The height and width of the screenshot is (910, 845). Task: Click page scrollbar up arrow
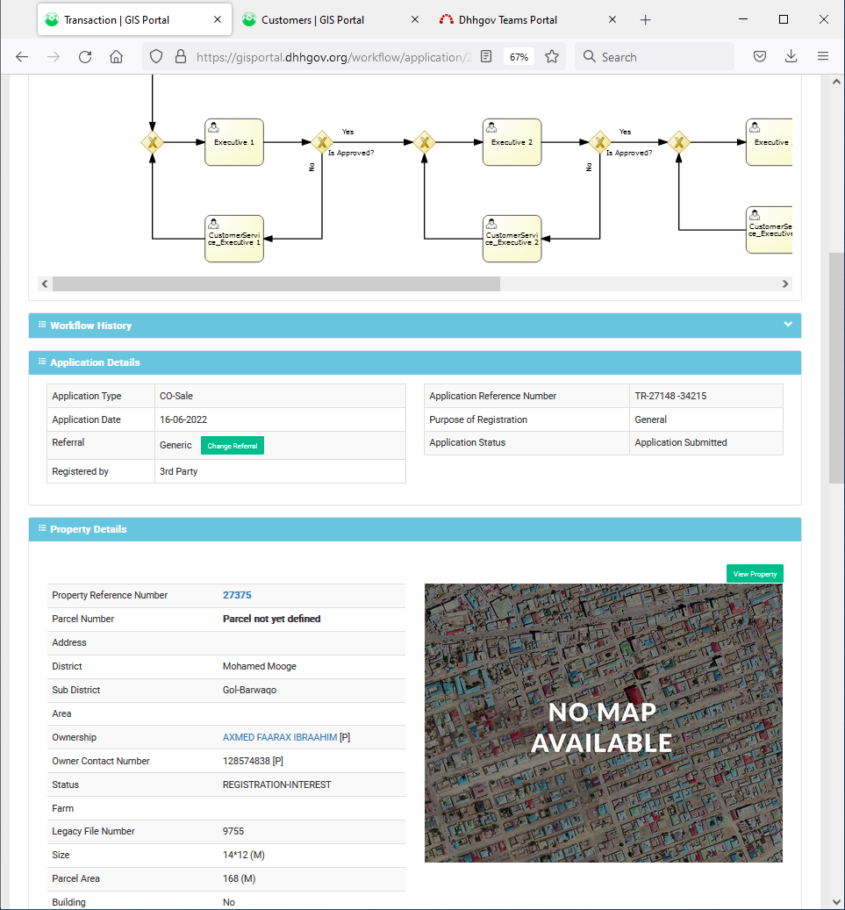(836, 82)
